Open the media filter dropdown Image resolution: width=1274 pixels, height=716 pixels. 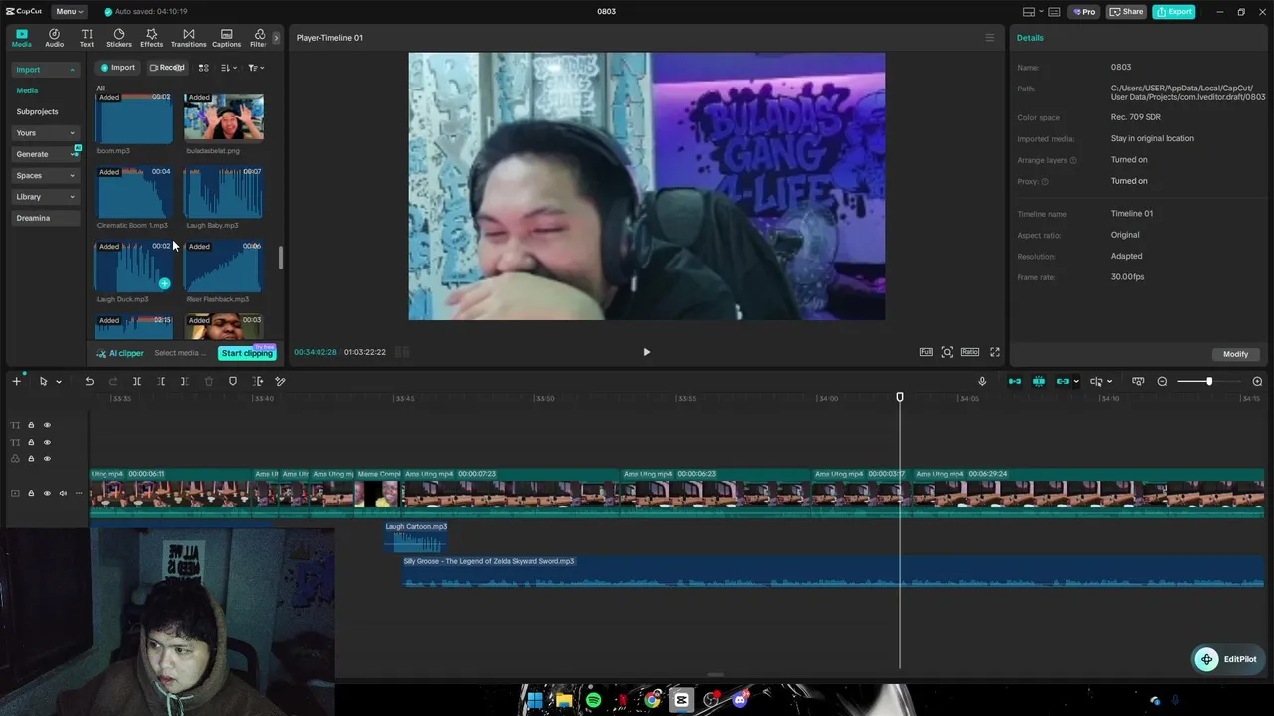pos(256,68)
